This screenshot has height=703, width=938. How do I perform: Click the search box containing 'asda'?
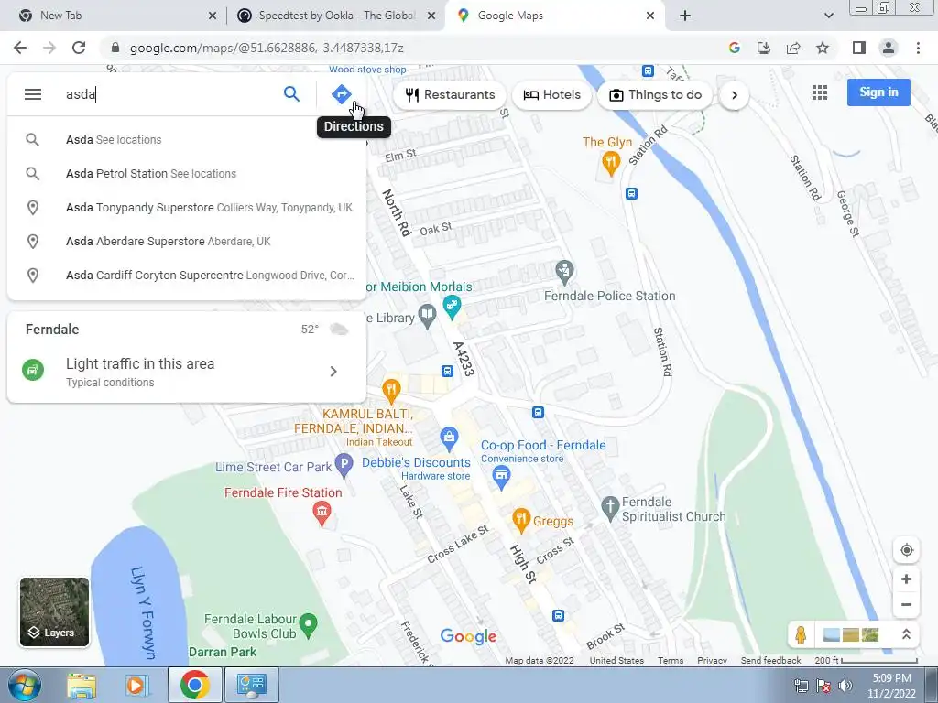(168, 94)
